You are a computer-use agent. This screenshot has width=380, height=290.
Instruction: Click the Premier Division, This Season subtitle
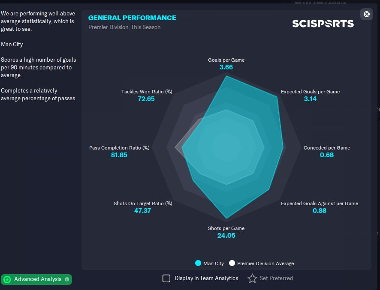point(124,27)
